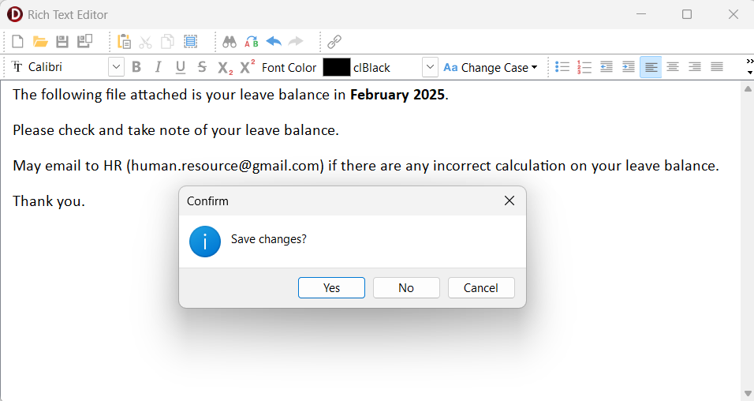Undo the last edit
The height and width of the screenshot is (401, 754).
tap(274, 42)
